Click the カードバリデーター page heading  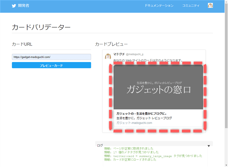pos(41,27)
